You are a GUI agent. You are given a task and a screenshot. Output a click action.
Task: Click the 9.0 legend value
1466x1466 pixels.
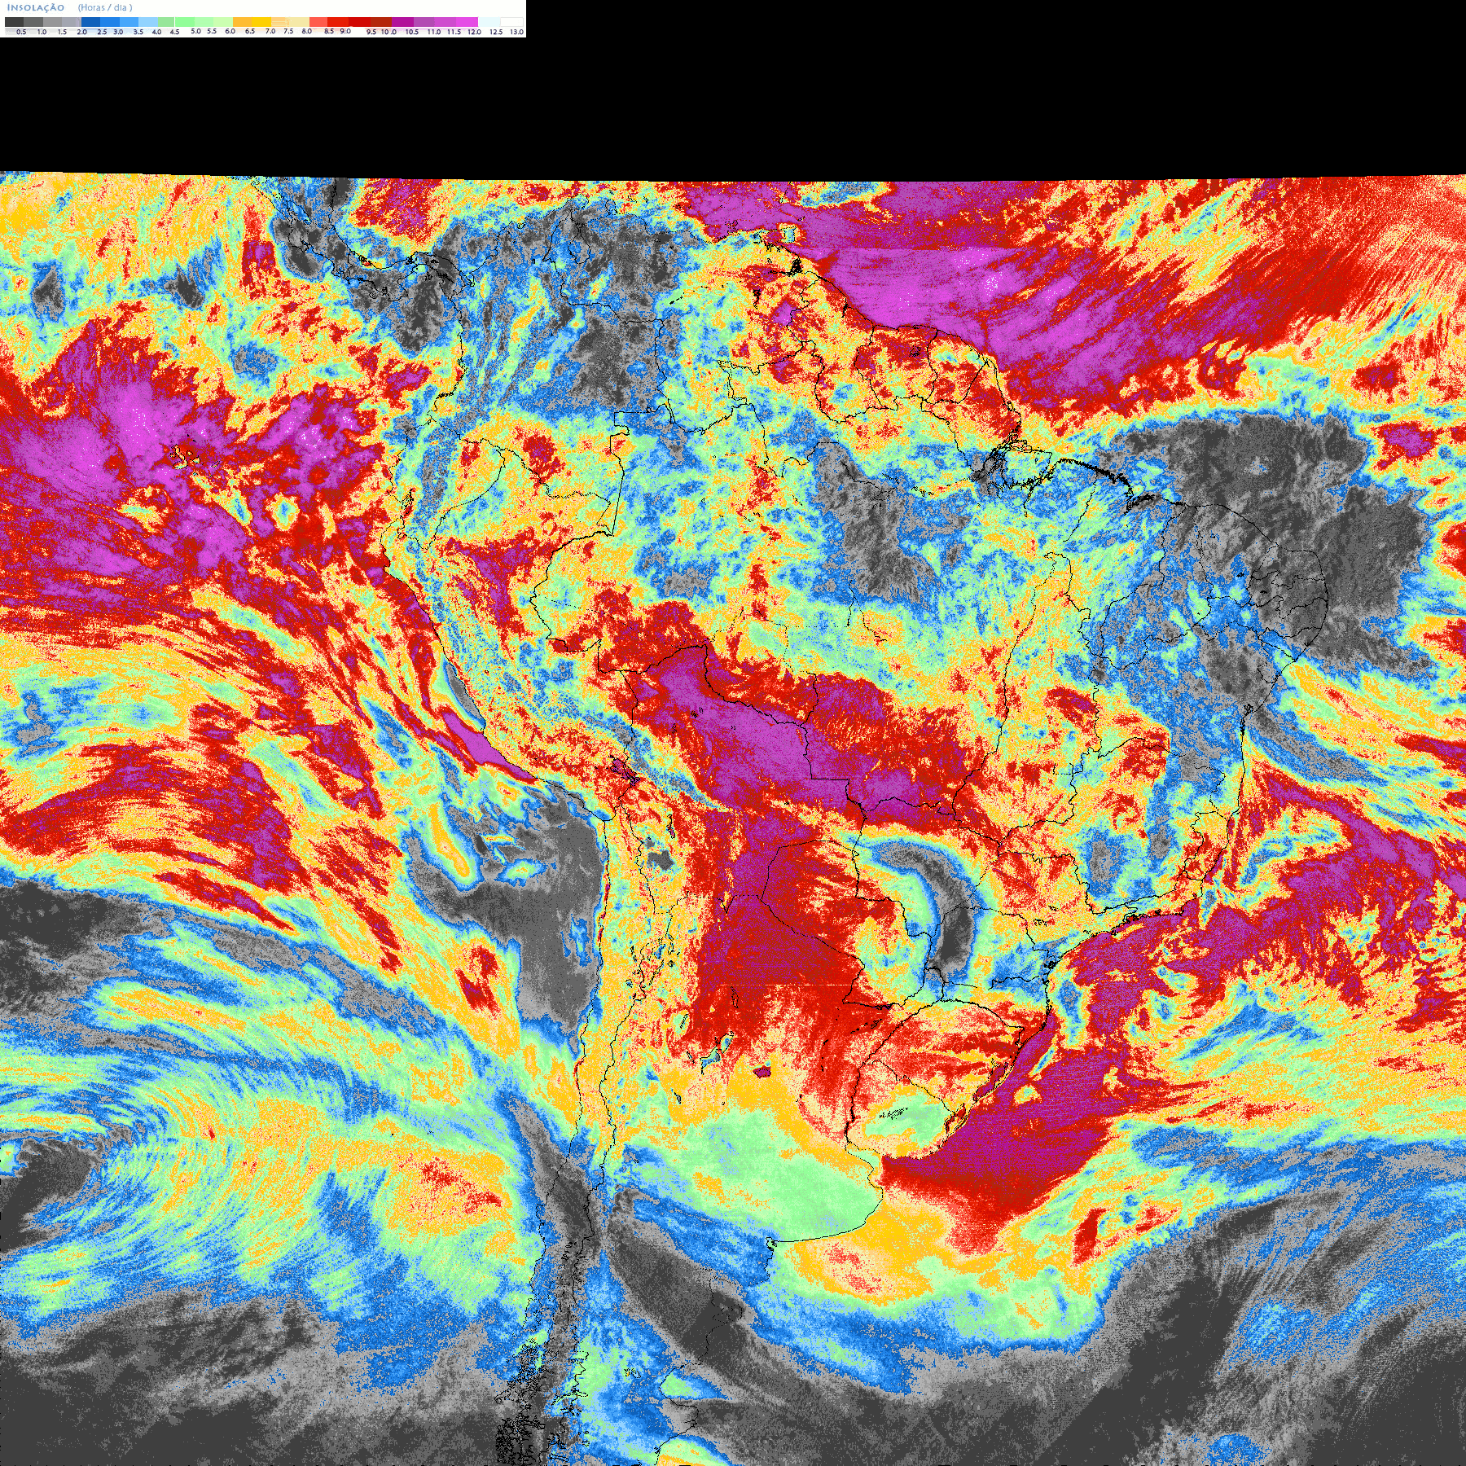coord(345,31)
